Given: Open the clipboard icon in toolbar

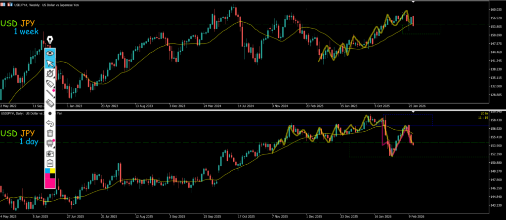Looking at the screenshot, I should click(50, 163).
